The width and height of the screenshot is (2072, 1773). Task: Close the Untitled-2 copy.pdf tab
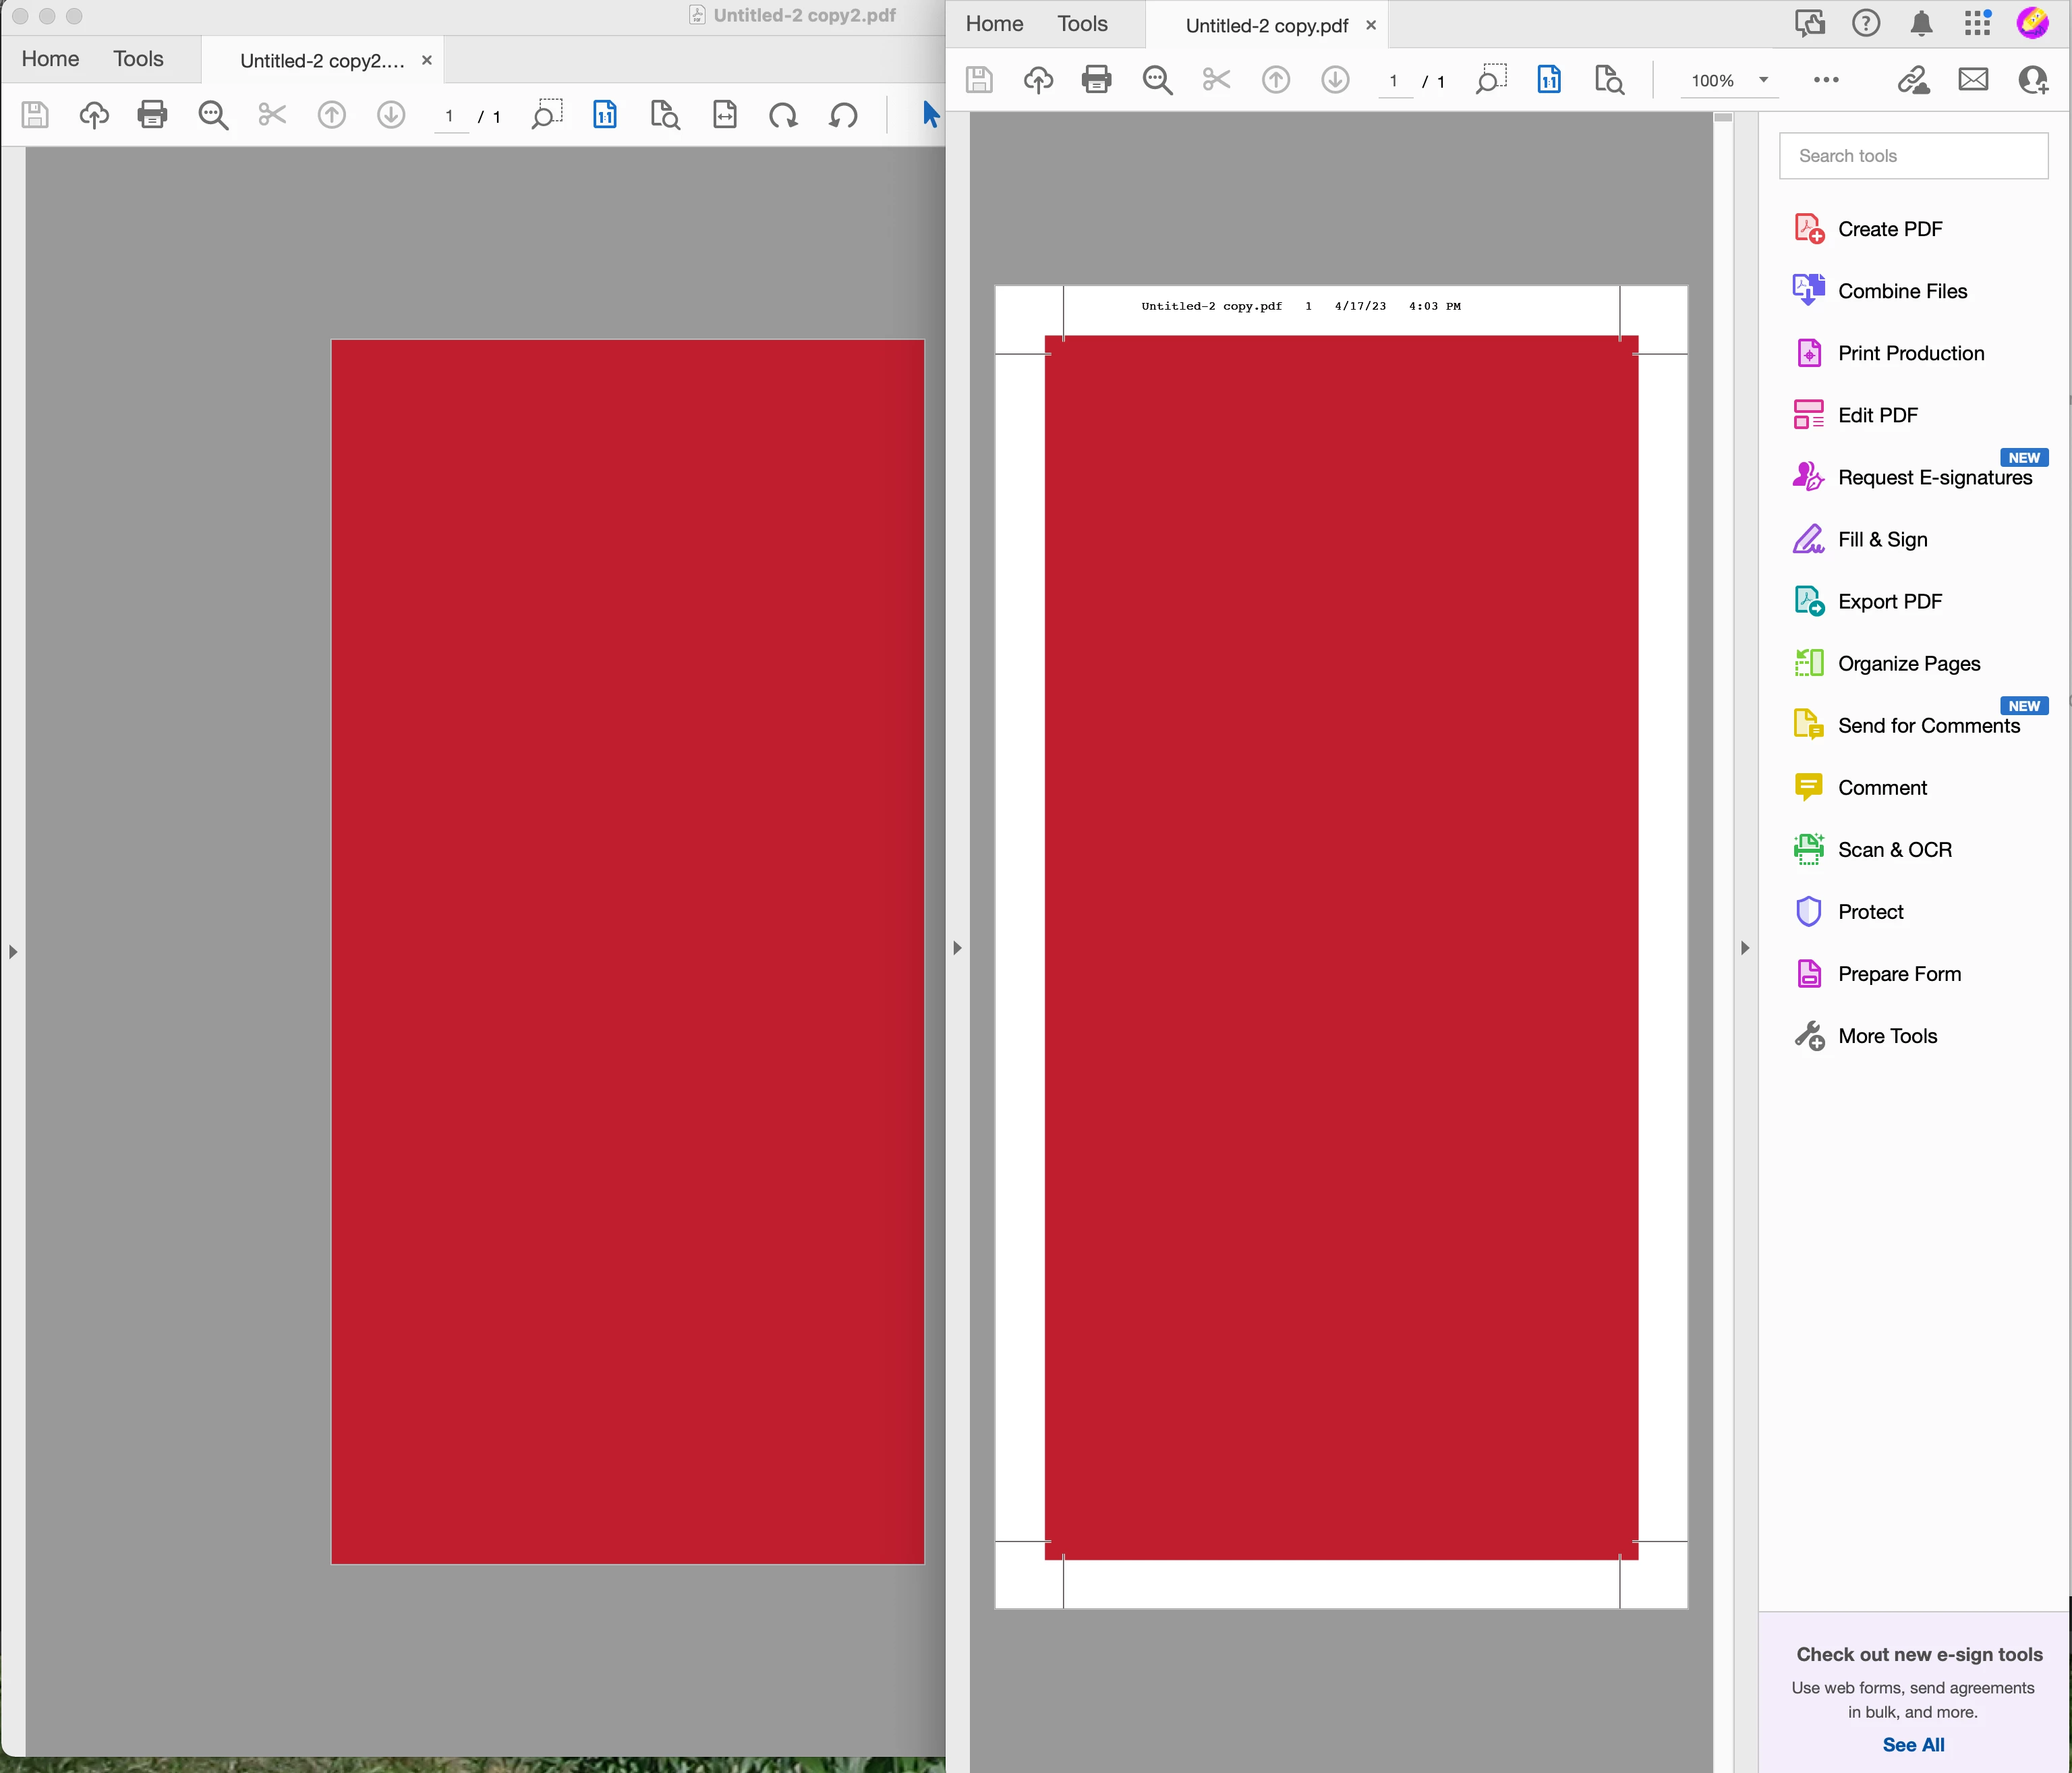coord(1371,25)
